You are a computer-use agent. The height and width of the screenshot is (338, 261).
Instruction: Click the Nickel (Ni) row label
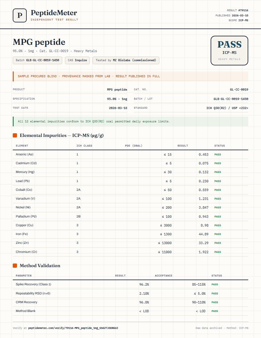click(23, 207)
